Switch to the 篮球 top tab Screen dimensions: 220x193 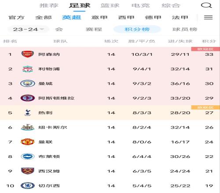tap(110, 6)
